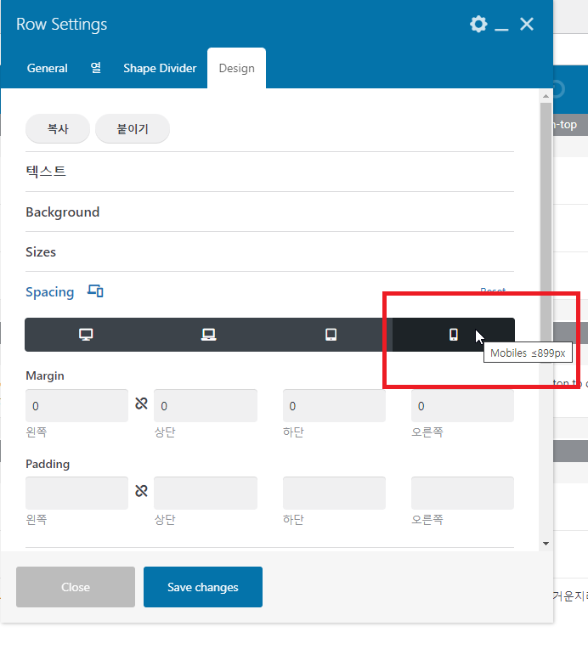Toggle the Padding link values icon
Image resolution: width=588 pixels, height=649 pixels.
pyautogui.click(x=141, y=491)
